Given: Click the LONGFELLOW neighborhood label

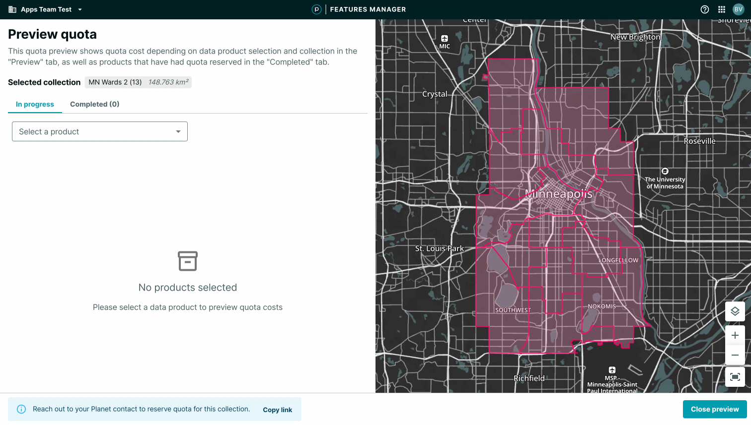Looking at the screenshot, I should click(x=618, y=260).
